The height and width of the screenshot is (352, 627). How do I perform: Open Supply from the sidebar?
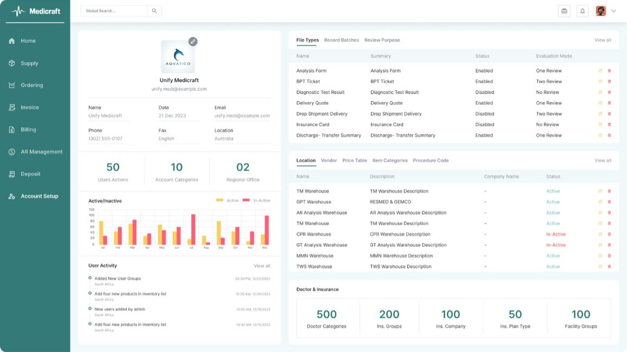tap(29, 63)
